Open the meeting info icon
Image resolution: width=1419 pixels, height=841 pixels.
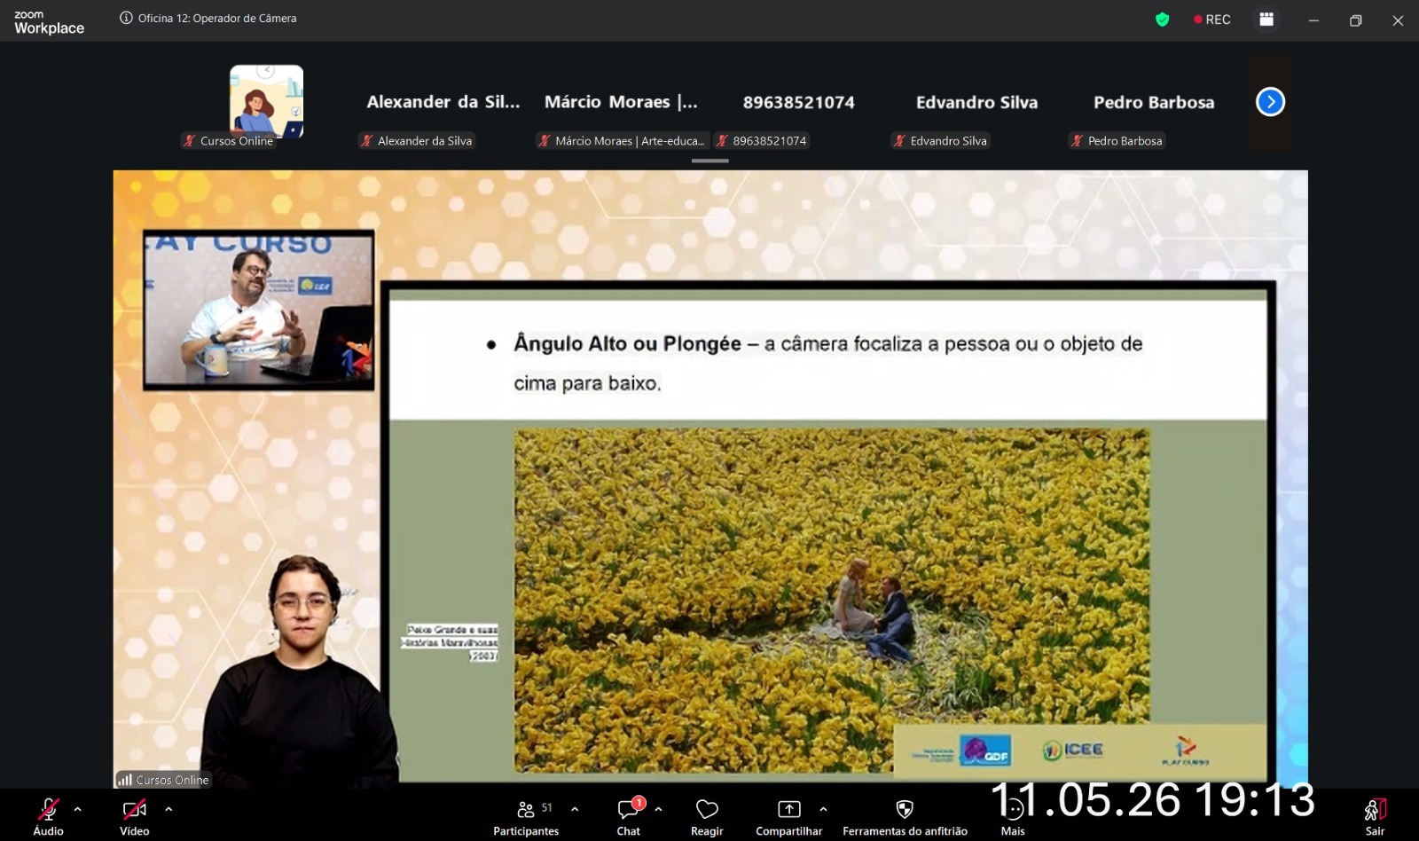pyautogui.click(x=126, y=18)
